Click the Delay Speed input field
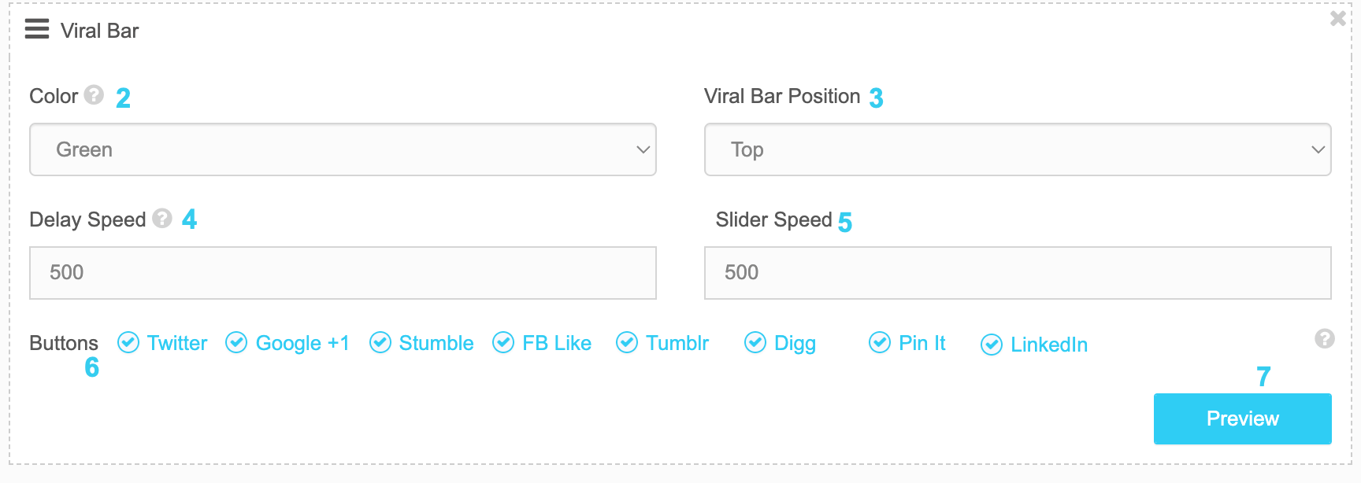 [x=343, y=273]
